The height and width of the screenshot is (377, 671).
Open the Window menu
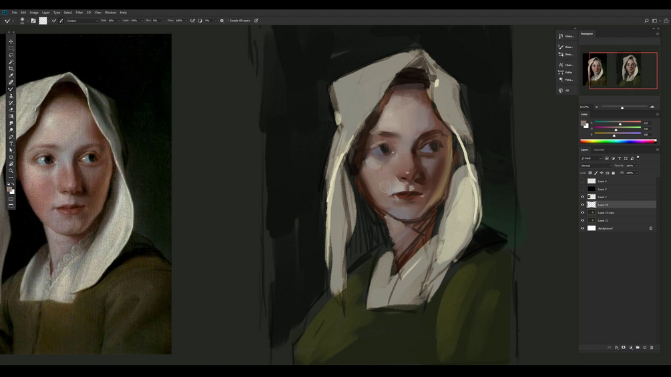(110, 13)
